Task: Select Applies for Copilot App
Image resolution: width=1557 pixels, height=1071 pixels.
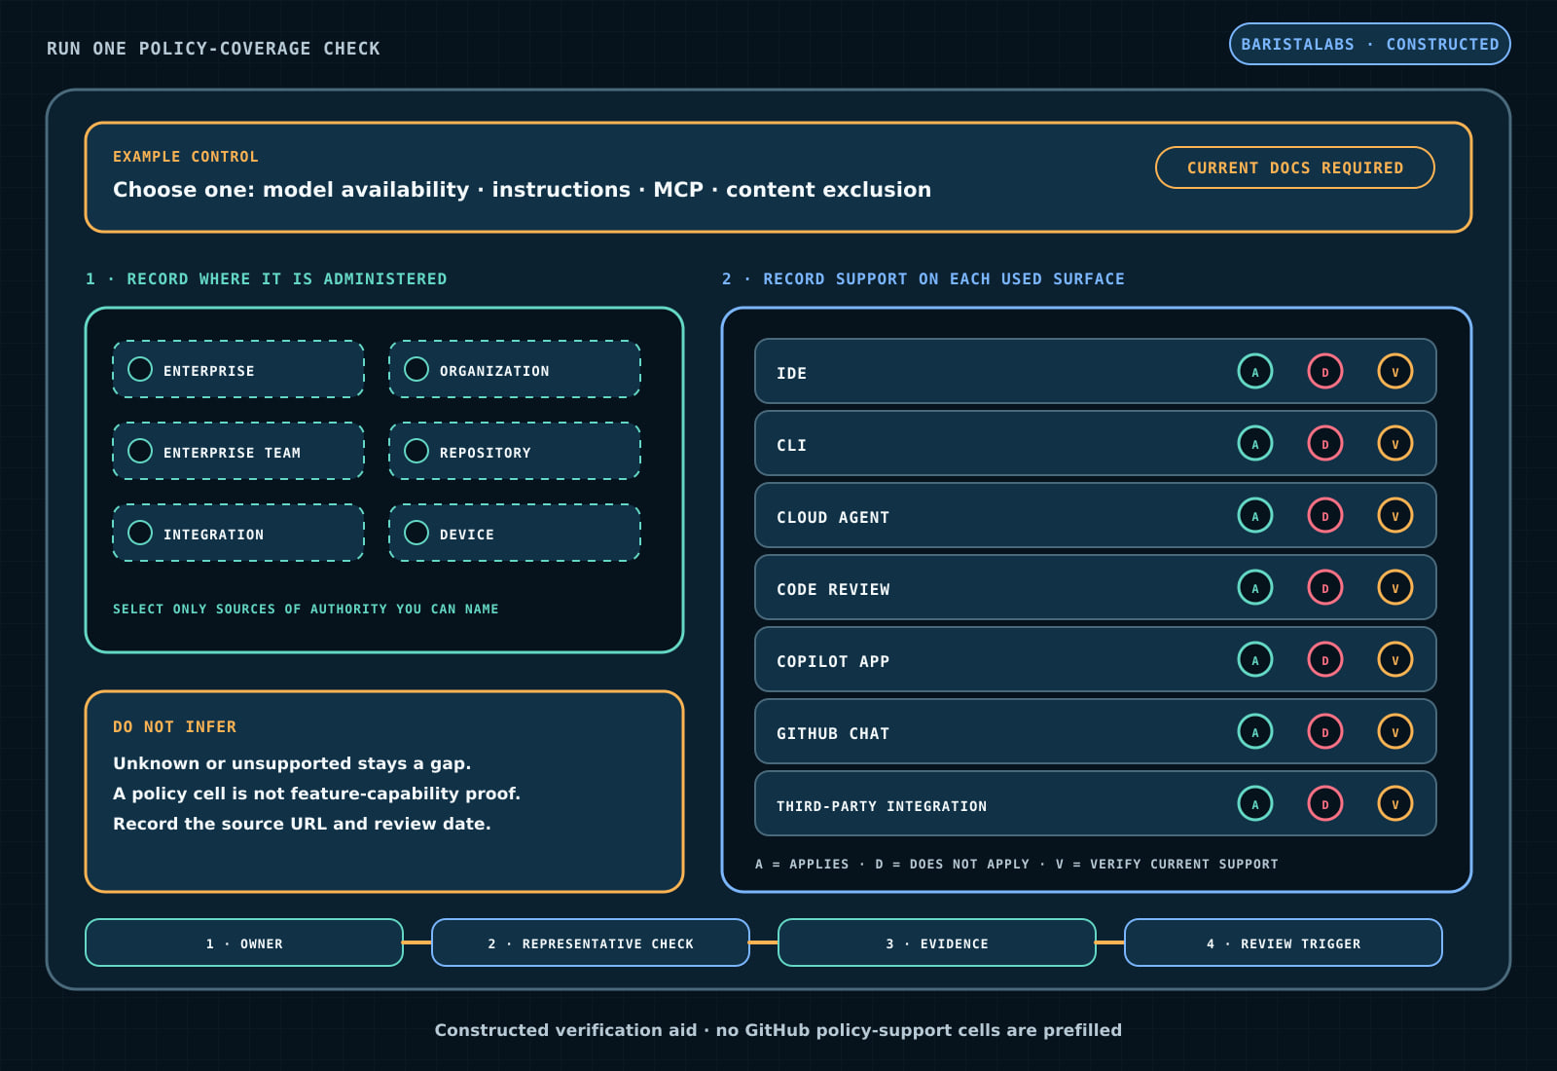Action: click(1255, 659)
